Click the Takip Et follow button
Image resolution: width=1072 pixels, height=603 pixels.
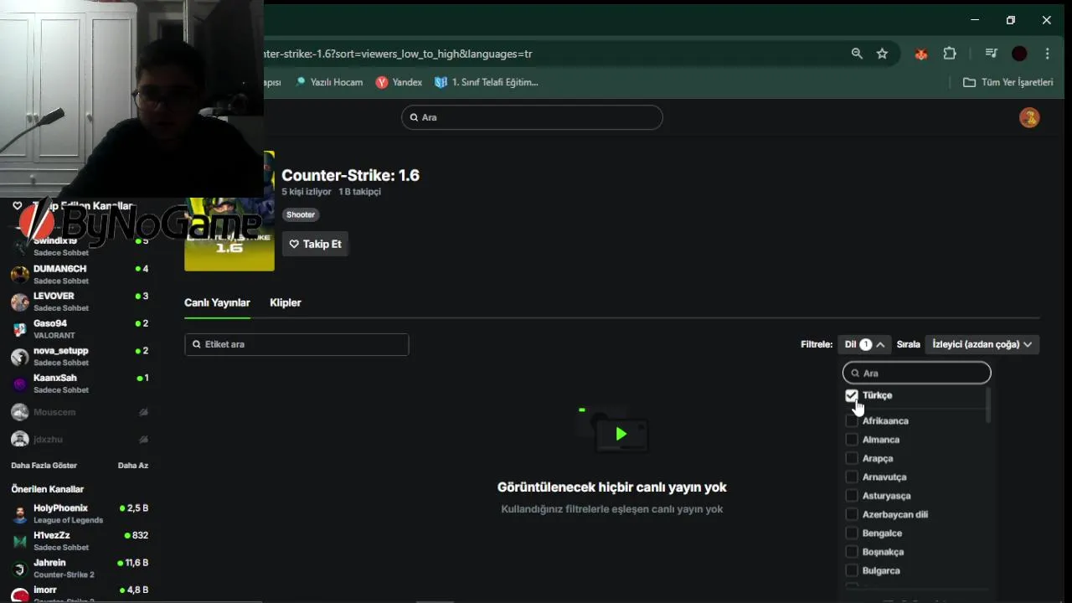[x=315, y=244]
